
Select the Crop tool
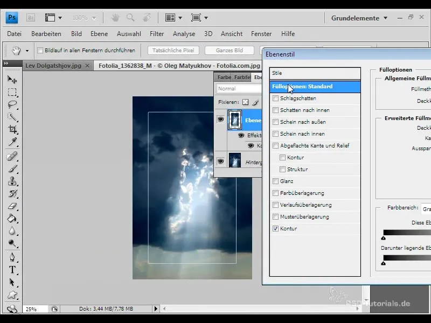click(x=12, y=129)
